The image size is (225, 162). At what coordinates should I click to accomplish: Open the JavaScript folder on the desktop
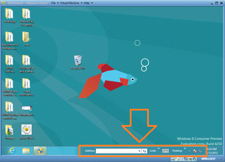10,16
